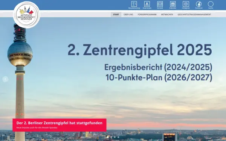226x141 pixels.
Task: Go to previous slide arrow
Action: click(5, 79)
